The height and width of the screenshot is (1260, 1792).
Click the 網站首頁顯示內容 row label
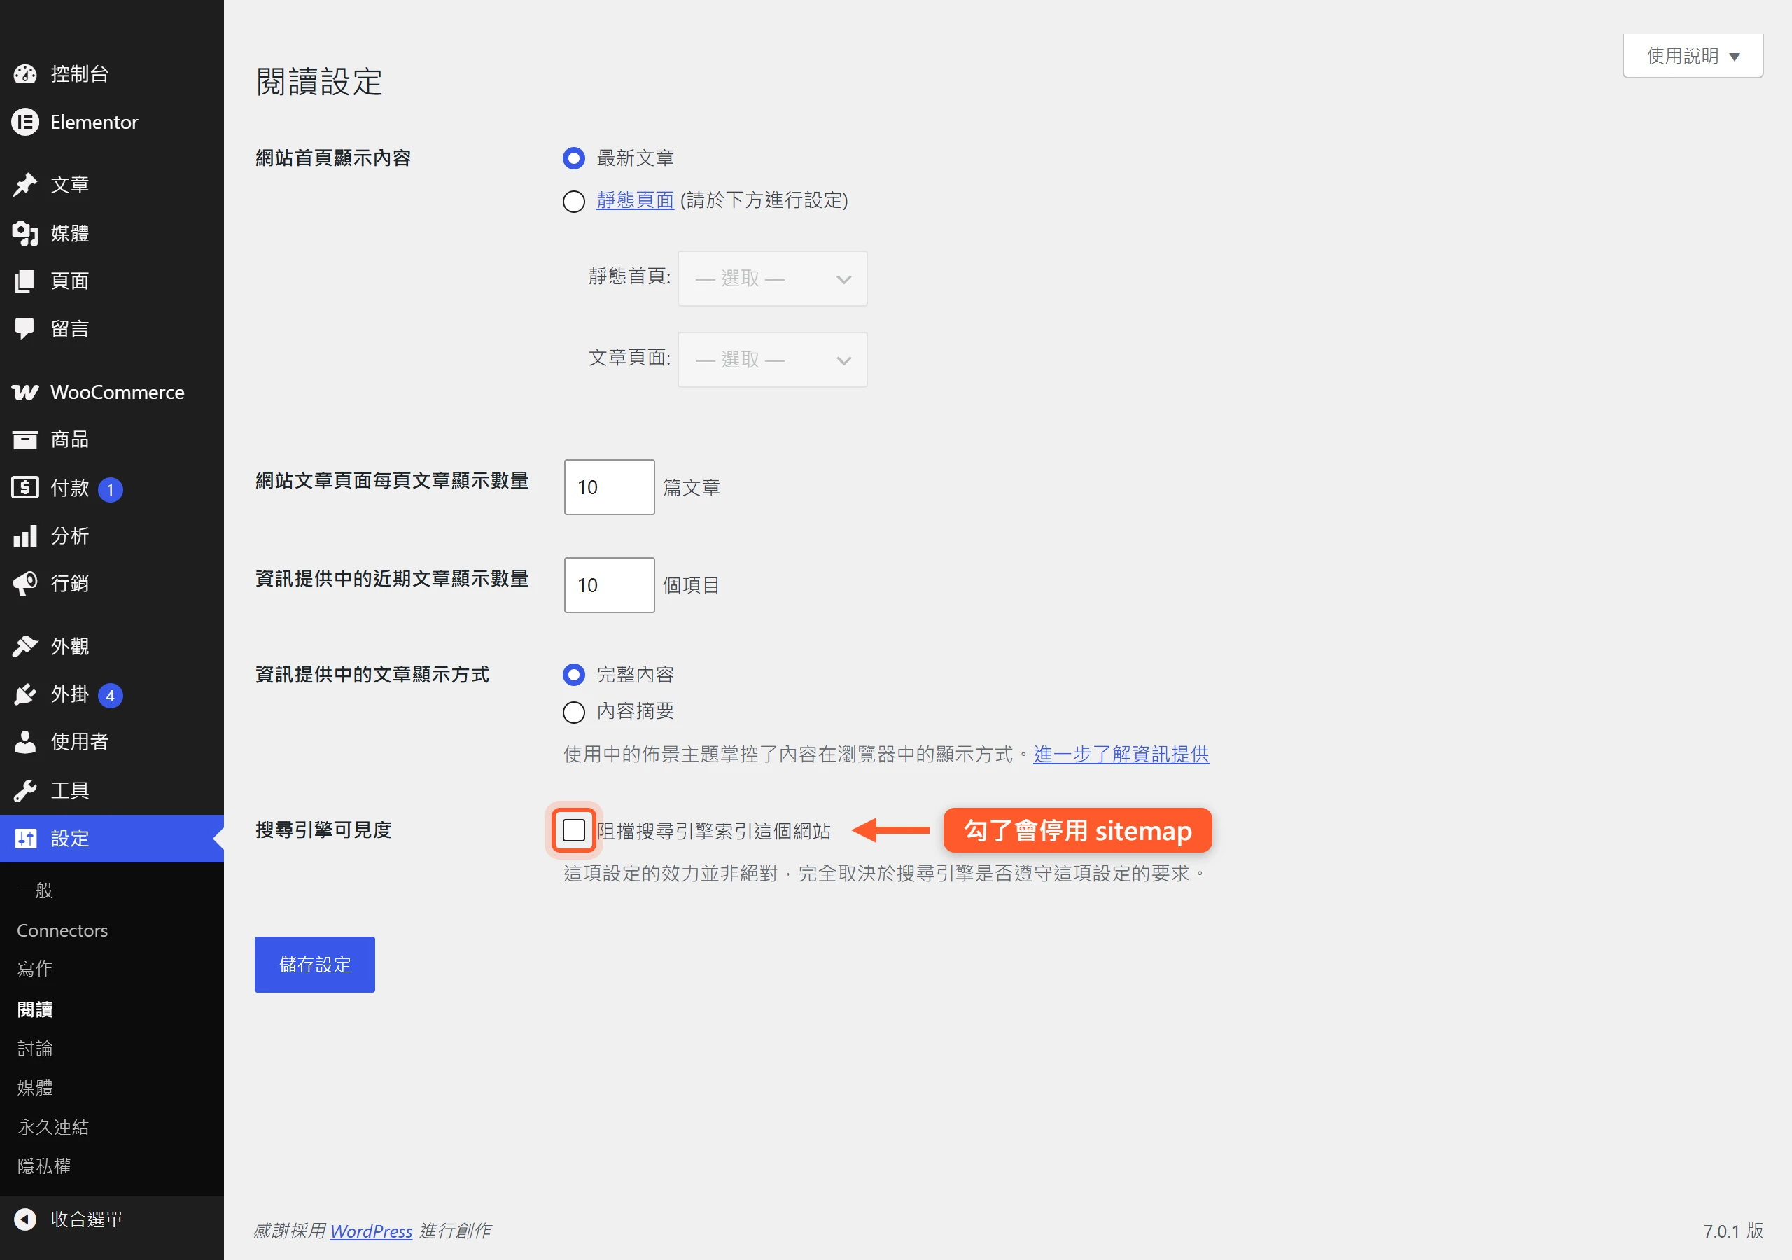click(x=333, y=157)
